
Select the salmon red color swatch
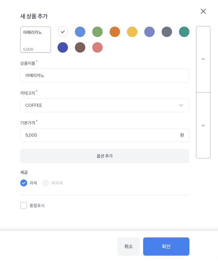point(97,47)
